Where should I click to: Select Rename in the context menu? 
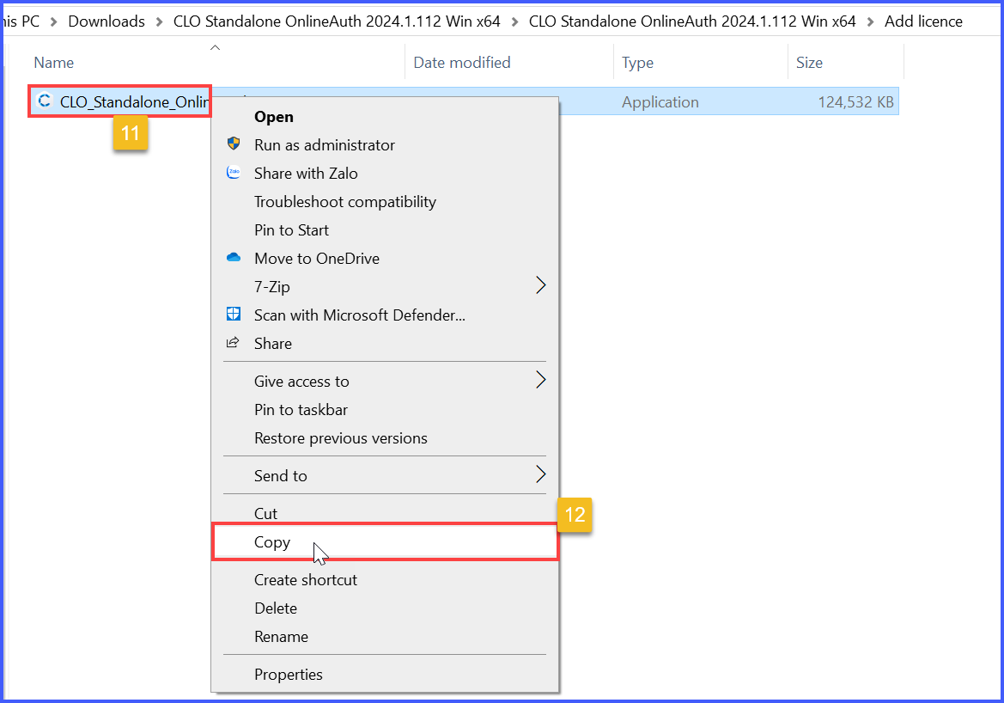pyautogui.click(x=281, y=637)
